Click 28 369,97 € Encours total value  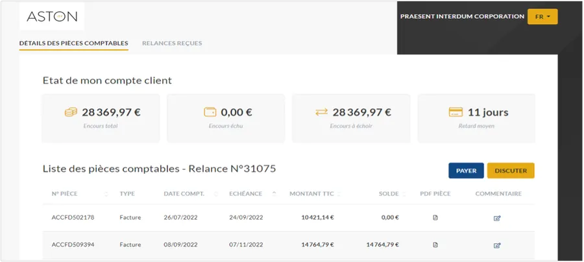(x=112, y=112)
